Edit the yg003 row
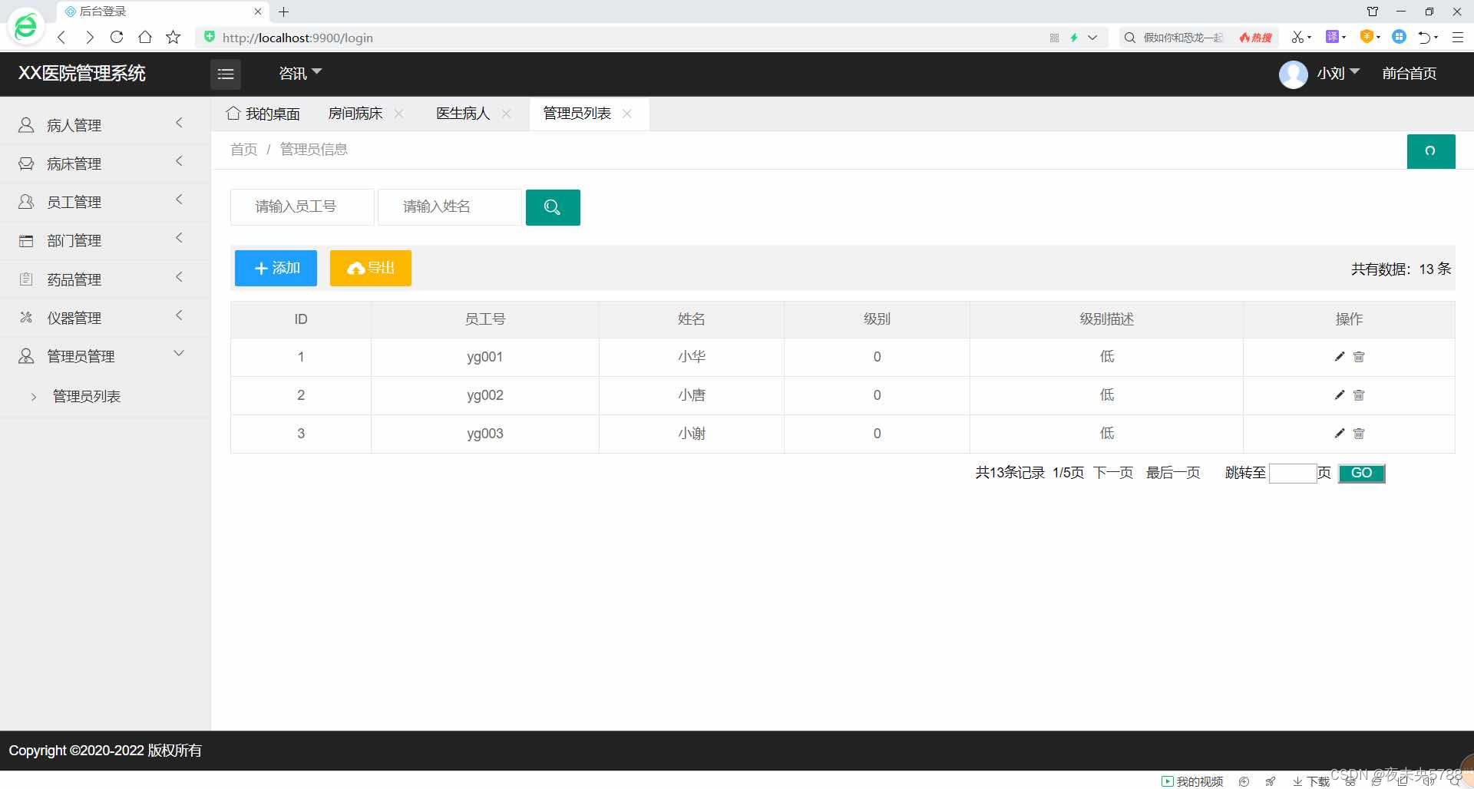This screenshot has height=789, width=1474. 1340,434
